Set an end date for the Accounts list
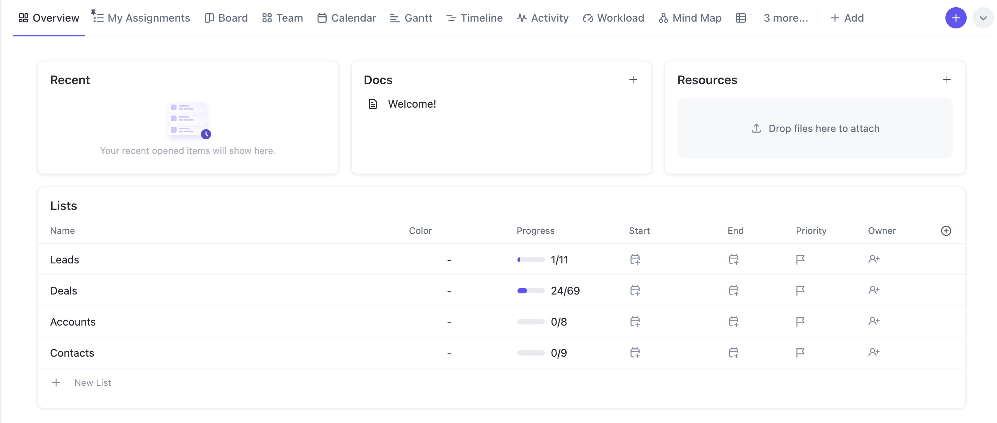The width and height of the screenshot is (997, 423). coord(734,321)
